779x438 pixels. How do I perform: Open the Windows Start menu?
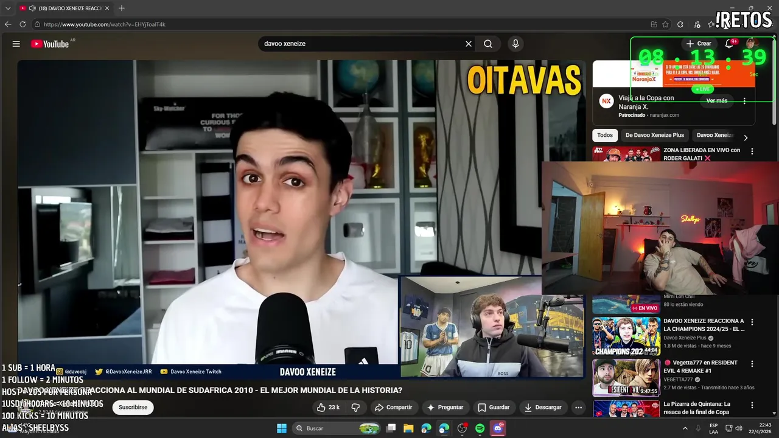coord(282,428)
